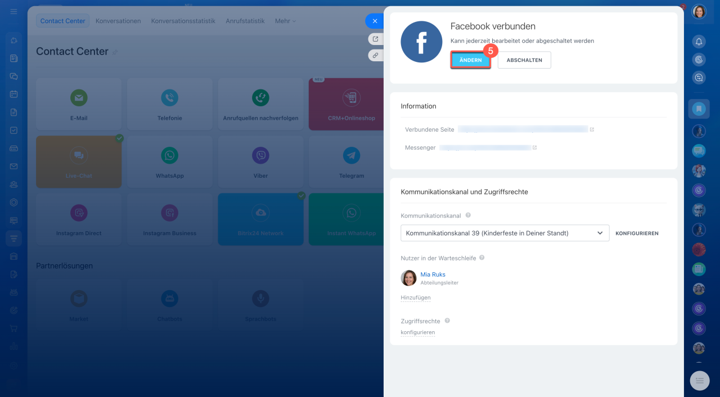Open the Bitrix24 Network tile

point(261,219)
